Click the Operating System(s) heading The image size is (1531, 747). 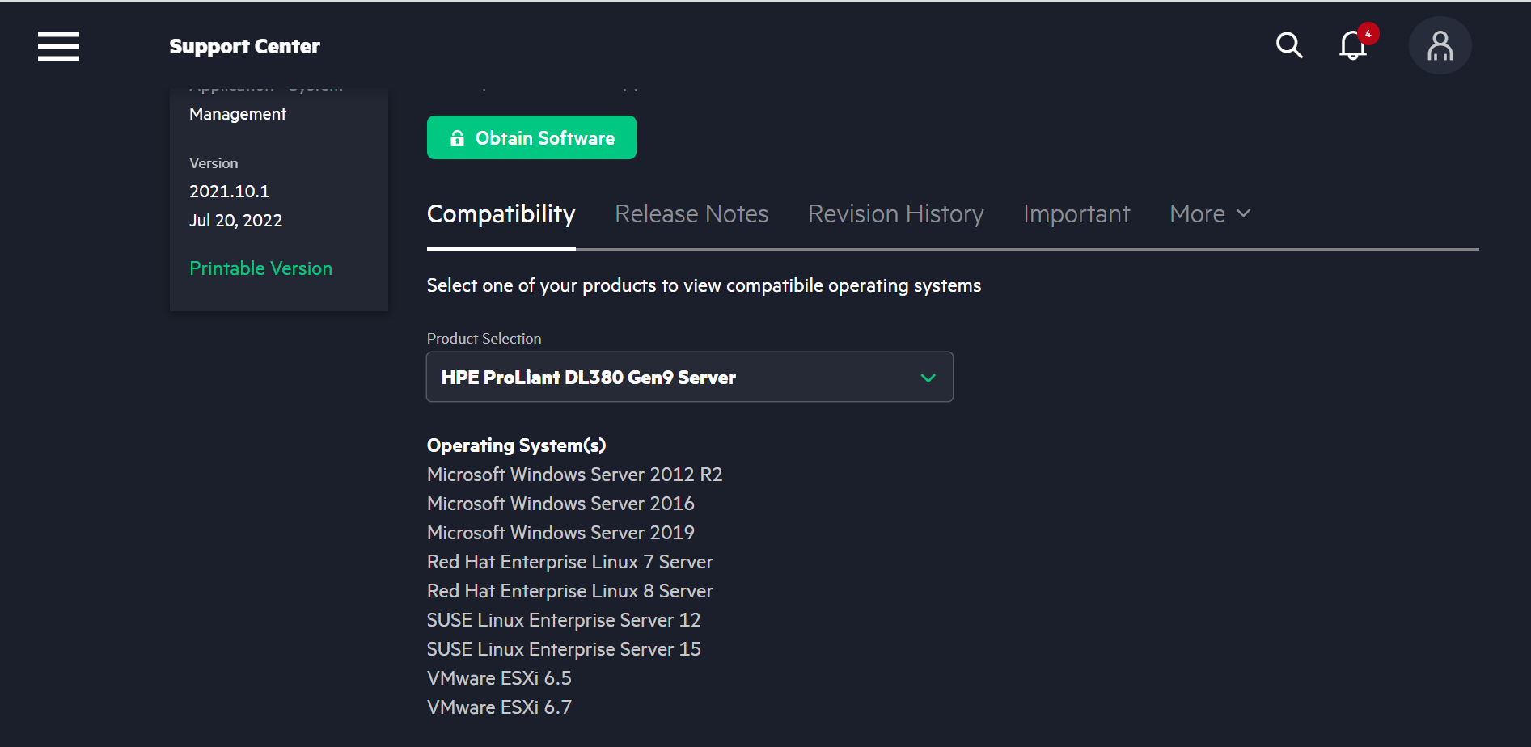(x=516, y=445)
